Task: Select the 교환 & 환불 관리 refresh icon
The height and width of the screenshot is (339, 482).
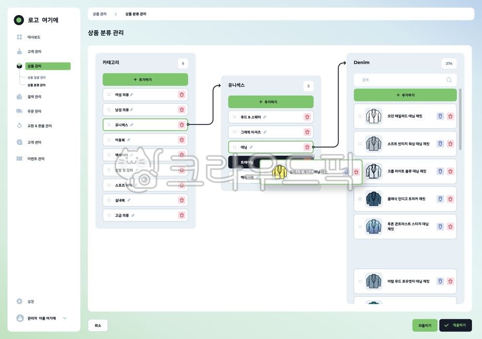Action: pyautogui.click(x=20, y=126)
